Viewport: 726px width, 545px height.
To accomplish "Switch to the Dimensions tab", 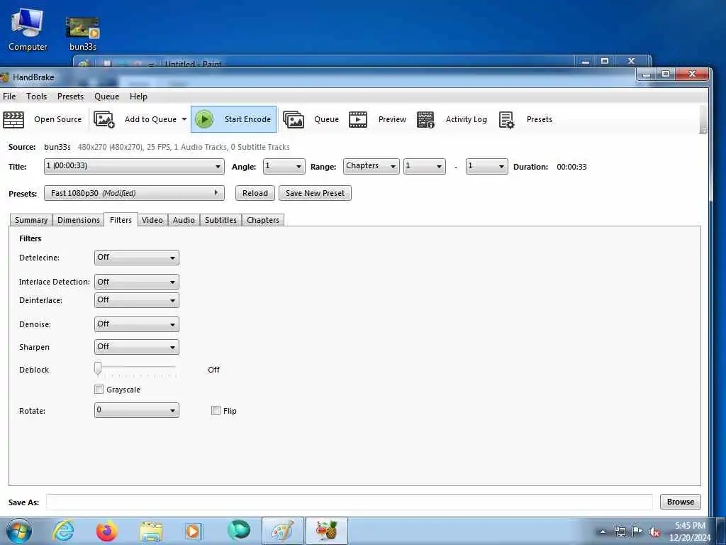I will [x=78, y=220].
